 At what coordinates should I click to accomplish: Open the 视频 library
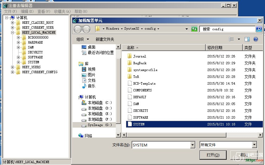(x=88, y=69)
